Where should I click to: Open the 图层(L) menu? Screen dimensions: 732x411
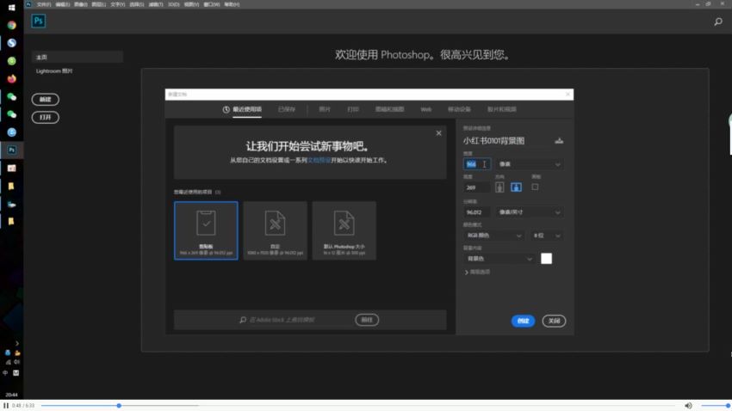click(98, 4)
